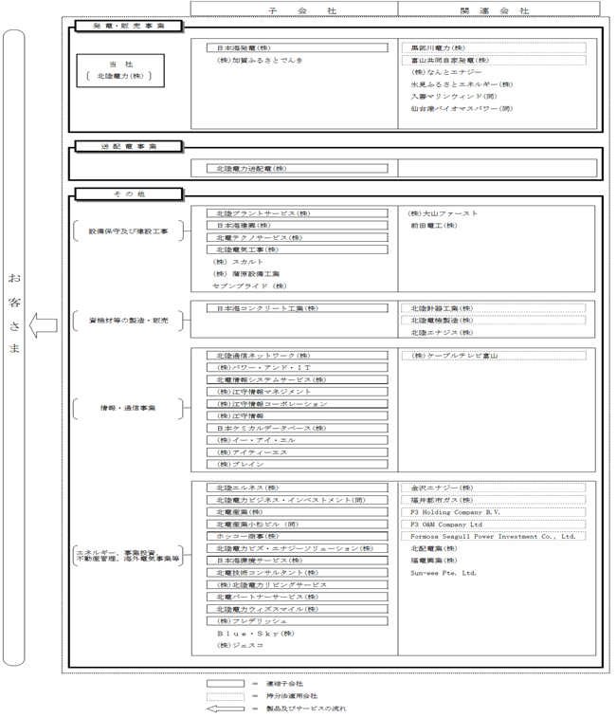Select 日本海コンクリート工業(株) box
The image size is (616, 718).
pyautogui.click(x=297, y=308)
